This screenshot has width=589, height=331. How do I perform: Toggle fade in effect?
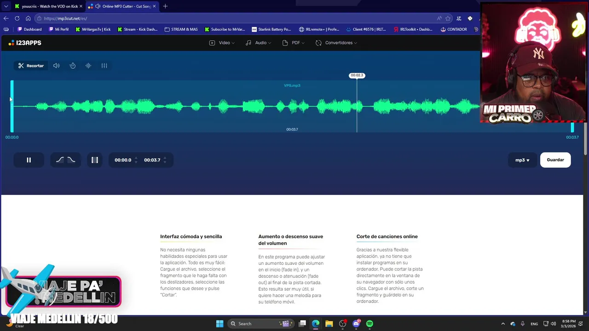60,160
